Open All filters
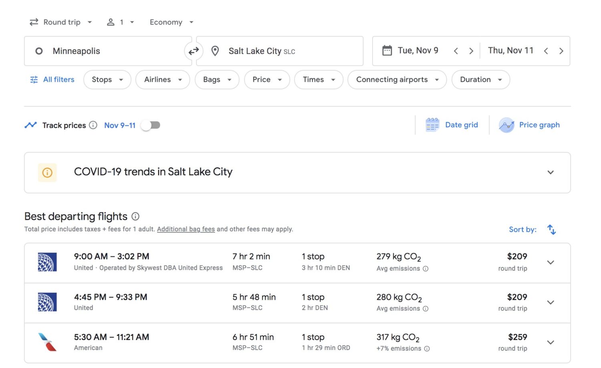Viewport: 601px width, 368px height. click(51, 79)
